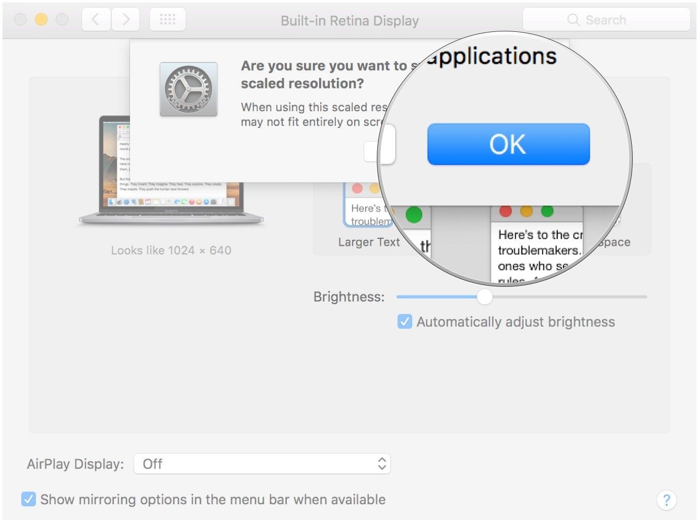Click the magnifying glass search icon
This screenshot has width=699, height=522.
[x=573, y=20]
